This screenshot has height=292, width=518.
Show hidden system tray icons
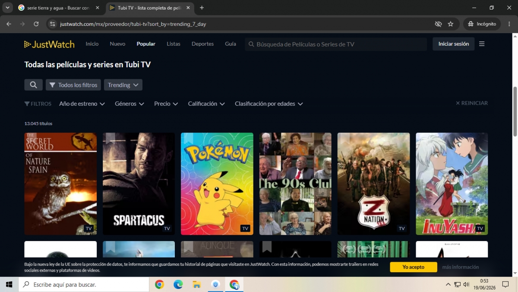pos(448,285)
